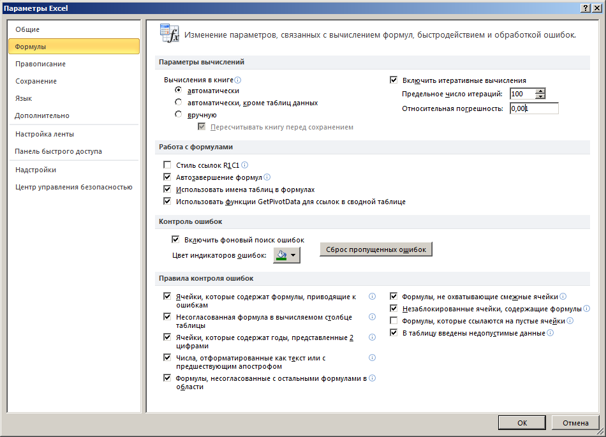This screenshot has height=437, width=606.
Task: Confirm settings with OK button
Action: tap(522, 423)
